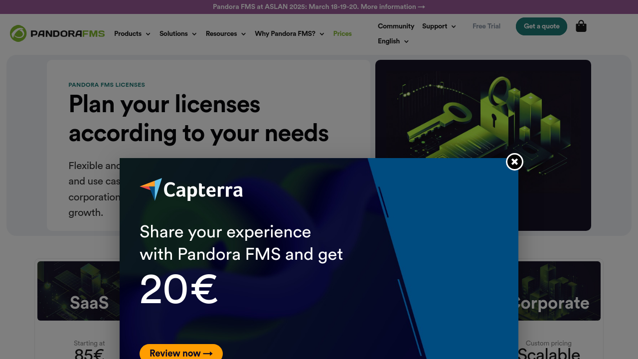Image resolution: width=638 pixels, height=359 pixels.
Task: Click the Get a quote button
Action: [x=541, y=26]
